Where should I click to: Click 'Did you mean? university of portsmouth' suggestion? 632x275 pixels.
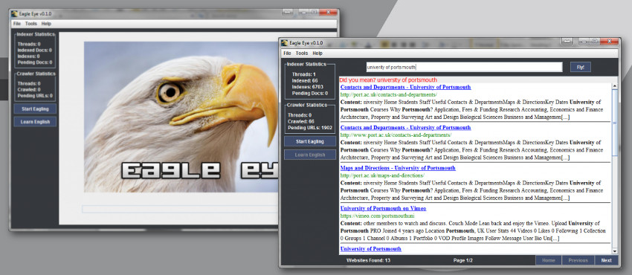[388, 80]
